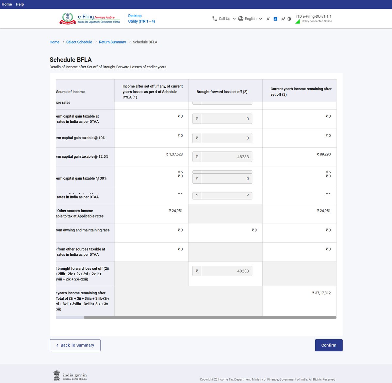
Task: Expand the Call Us dropdown arrow
Action: coord(234,19)
